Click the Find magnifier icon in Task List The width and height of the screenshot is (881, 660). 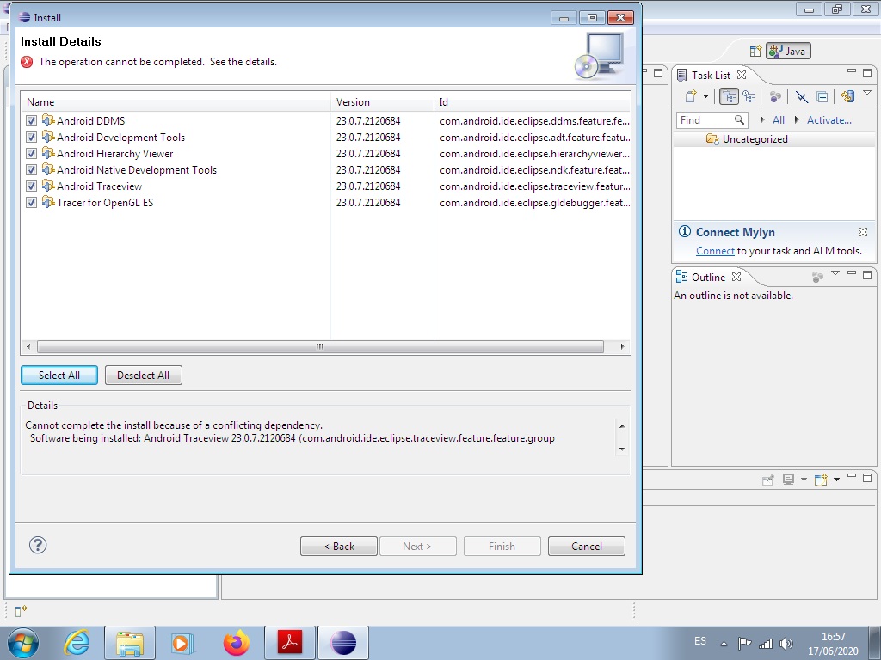pyautogui.click(x=739, y=120)
